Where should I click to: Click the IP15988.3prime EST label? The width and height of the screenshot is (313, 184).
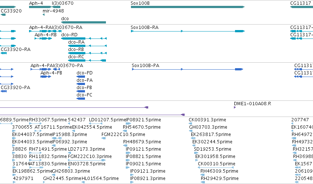pyautogui.click(x=70, y=135)
